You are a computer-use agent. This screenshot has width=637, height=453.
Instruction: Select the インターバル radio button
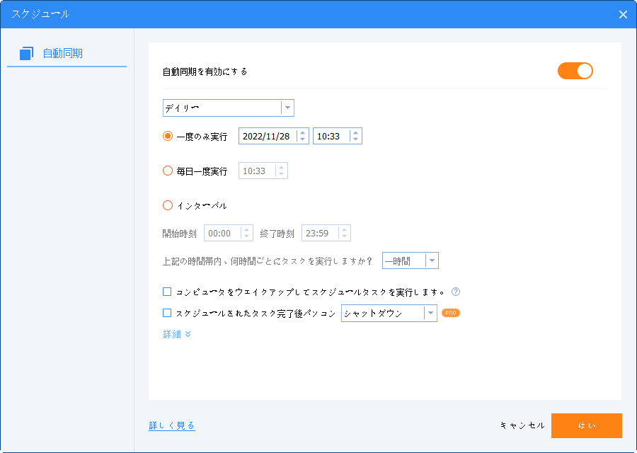(167, 205)
